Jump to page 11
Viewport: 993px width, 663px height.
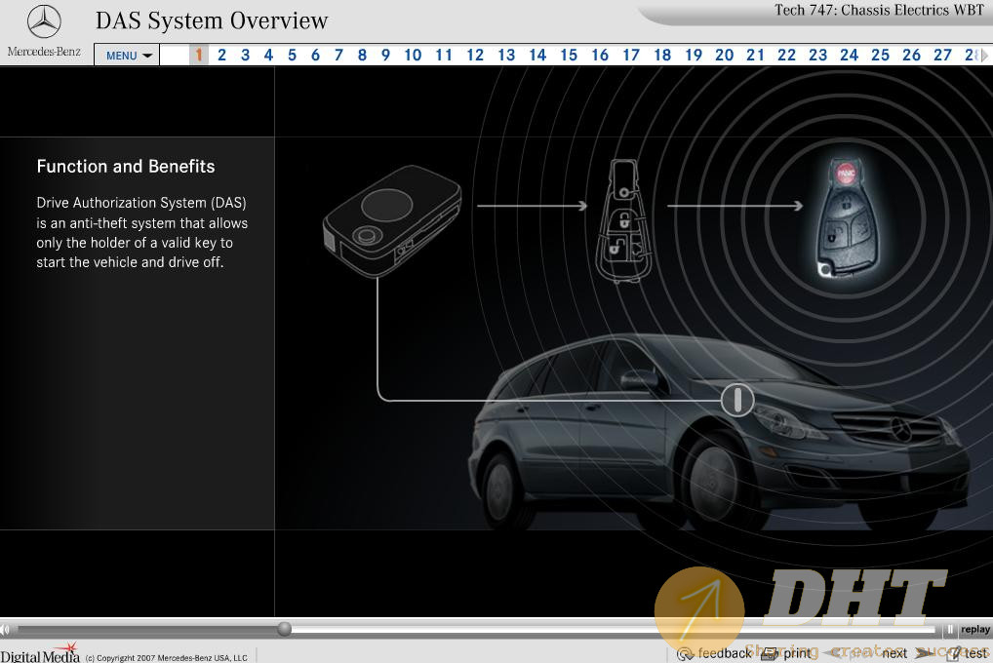tap(444, 56)
